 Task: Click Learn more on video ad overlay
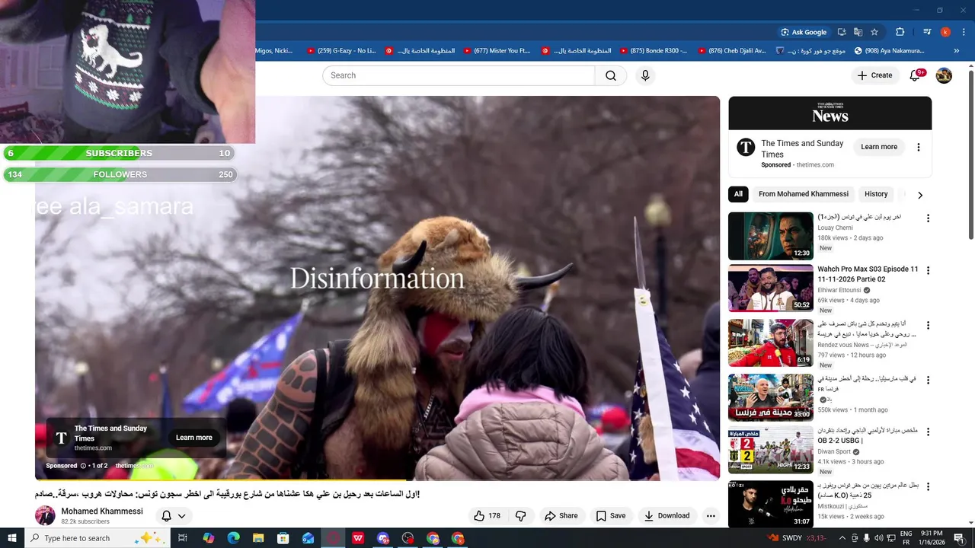194,438
